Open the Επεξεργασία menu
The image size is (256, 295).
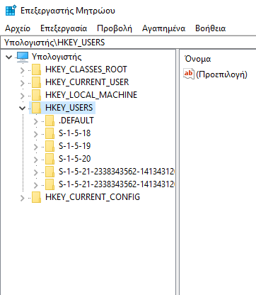point(64,28)
